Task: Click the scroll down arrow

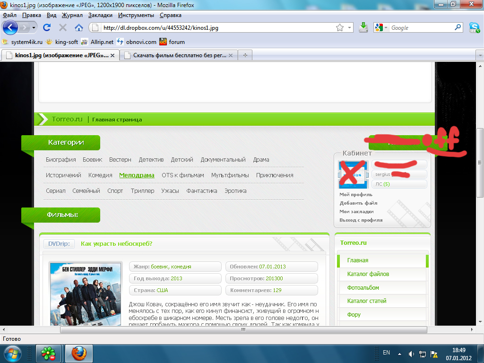Action: 480,321
